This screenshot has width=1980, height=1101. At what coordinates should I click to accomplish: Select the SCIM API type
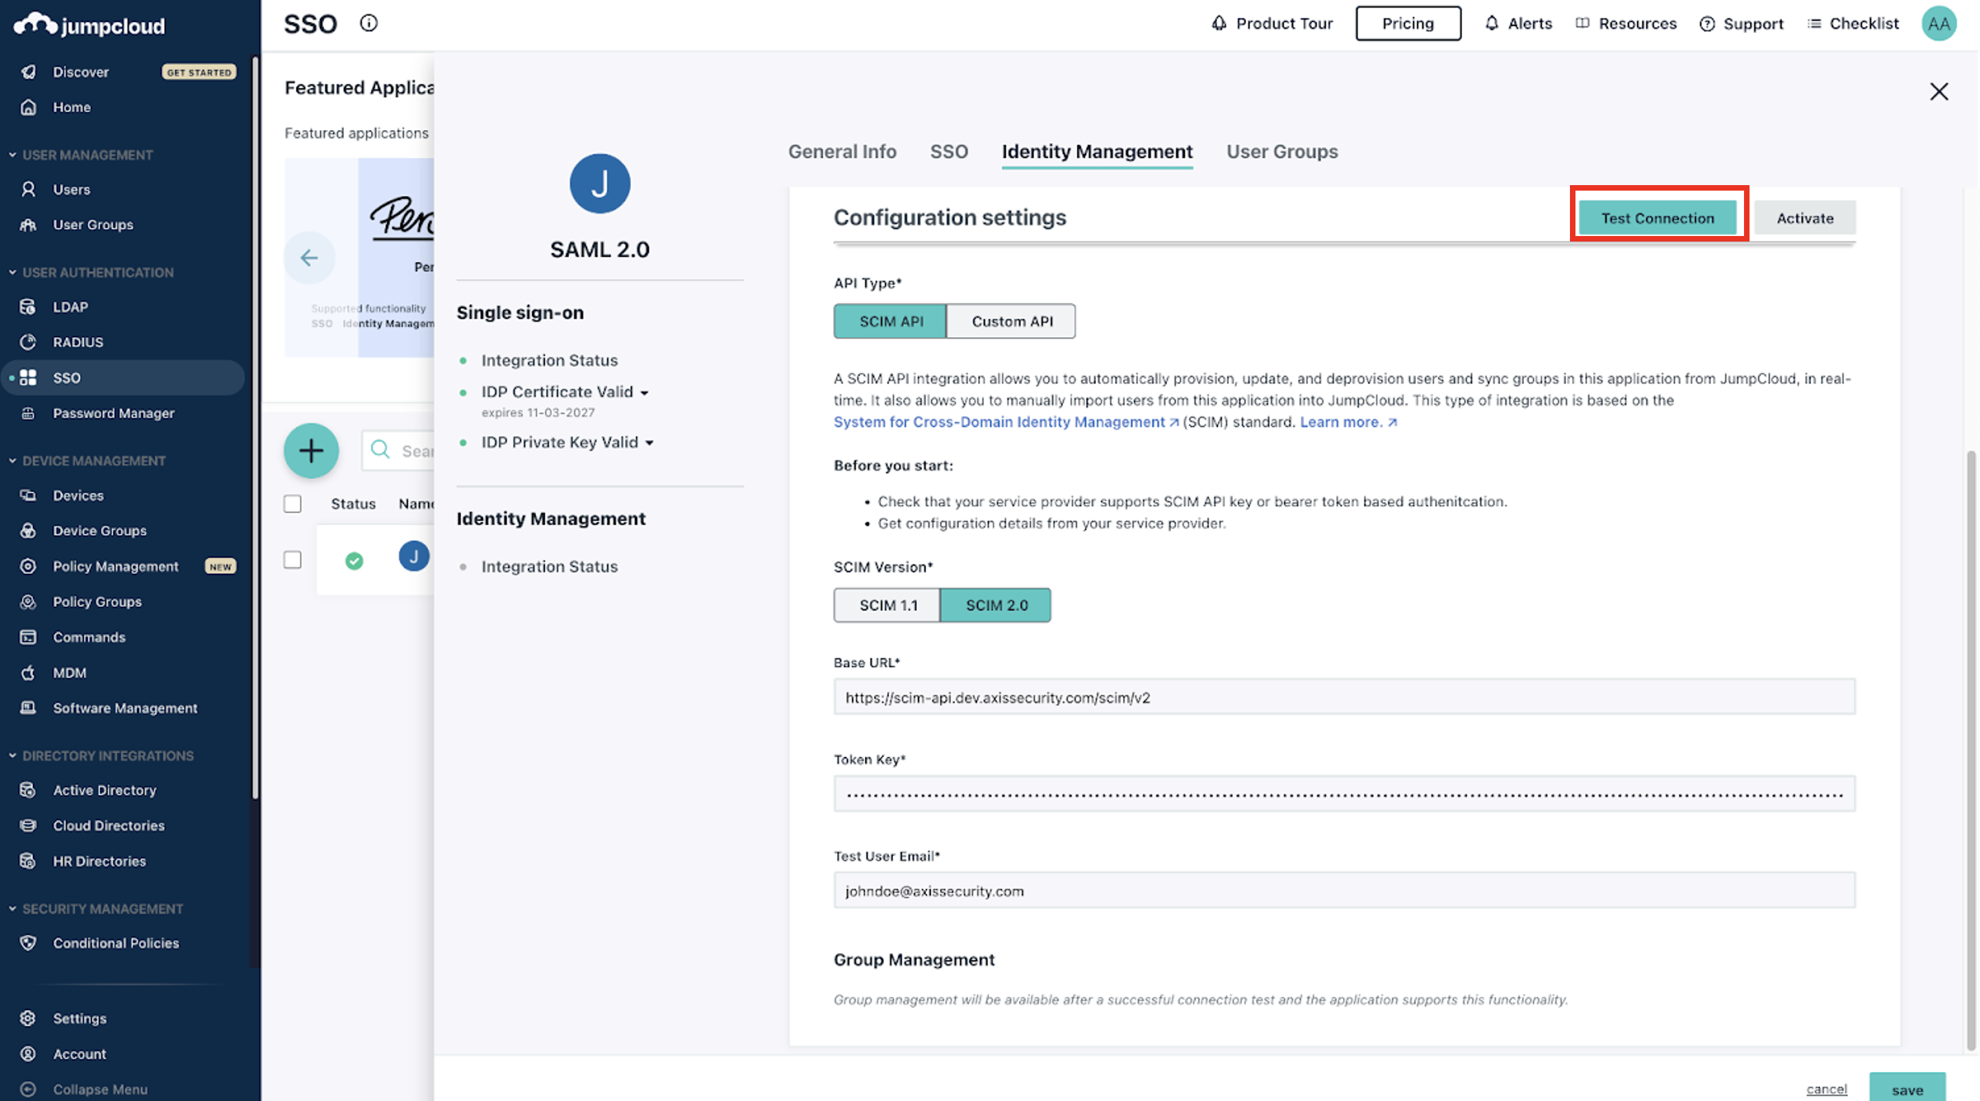coord(890,321)
